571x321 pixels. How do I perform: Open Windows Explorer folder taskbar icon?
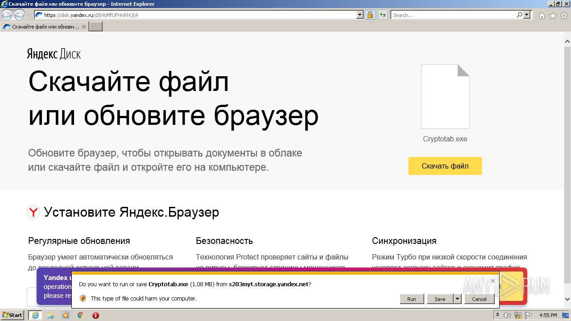click(50, 315)
